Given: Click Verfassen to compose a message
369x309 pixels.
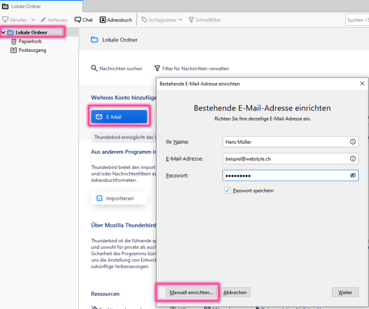Looking at the screenshot, I should tap(54, 20).
